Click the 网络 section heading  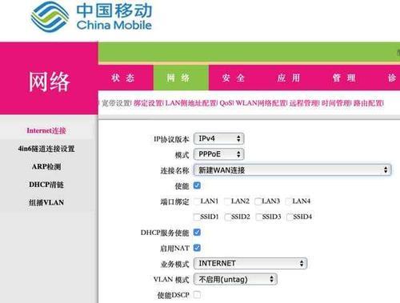49,82
